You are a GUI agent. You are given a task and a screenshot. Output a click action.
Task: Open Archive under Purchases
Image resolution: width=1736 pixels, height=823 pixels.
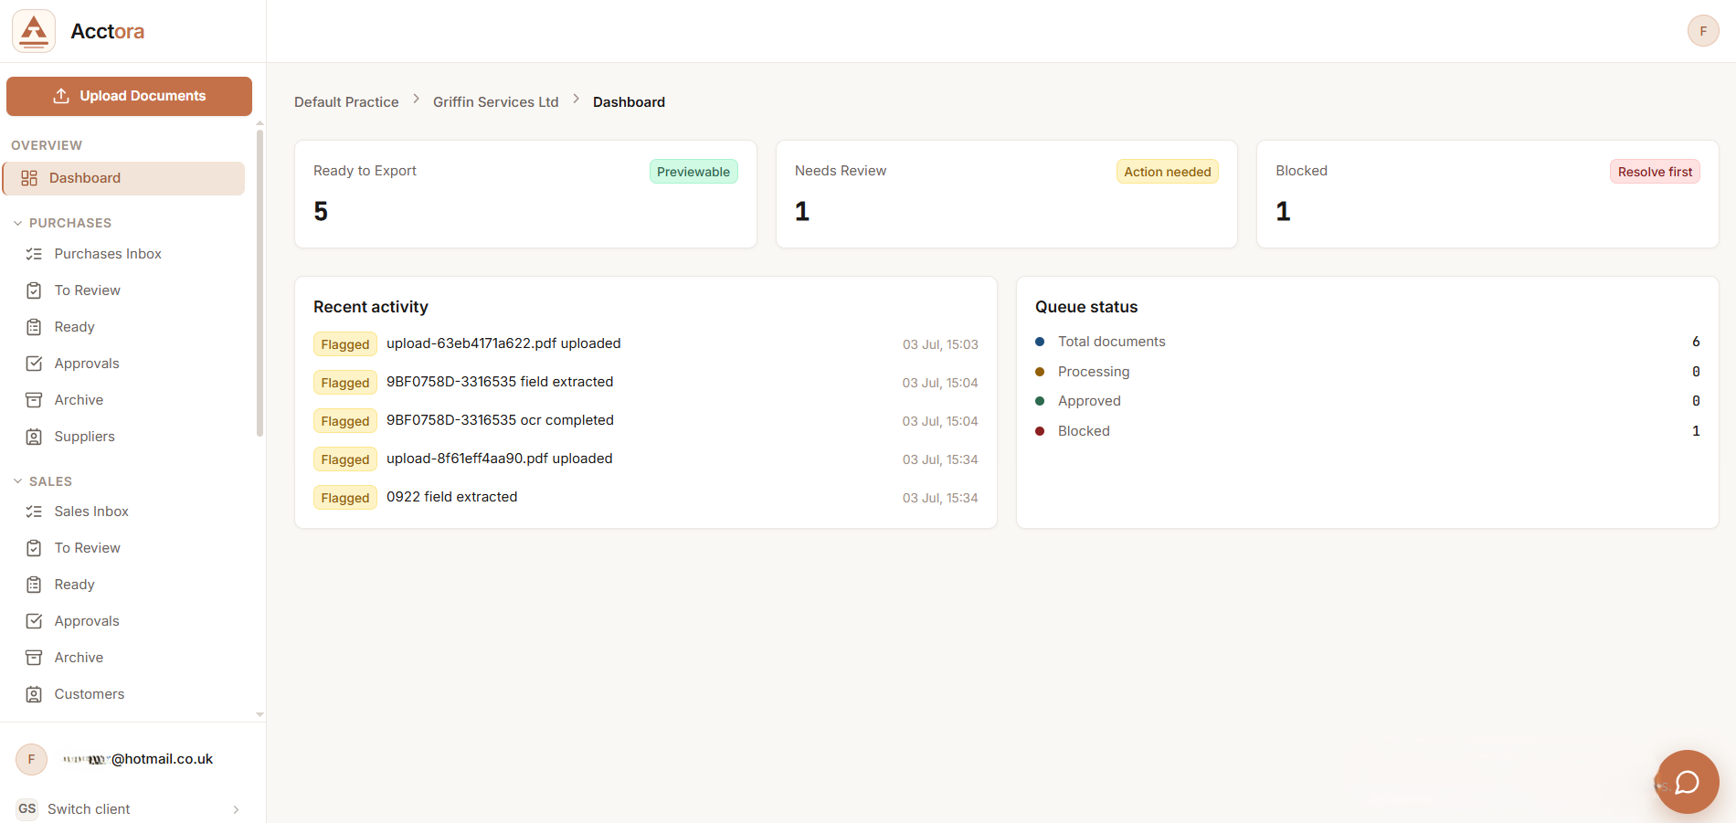coord(79,400)
